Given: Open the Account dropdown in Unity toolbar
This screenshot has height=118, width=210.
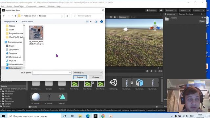Looking at the screenshot, I should coord(171,10).
